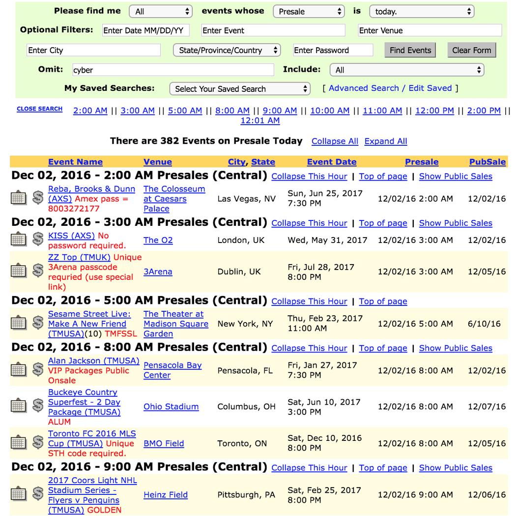Click calendar icon in Alan Jackson row
The image size is (516, 516).
click(19, 369)
